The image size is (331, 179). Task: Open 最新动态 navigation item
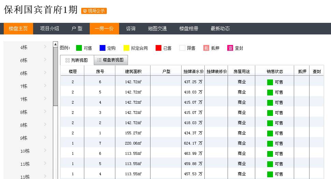[220, 28]
